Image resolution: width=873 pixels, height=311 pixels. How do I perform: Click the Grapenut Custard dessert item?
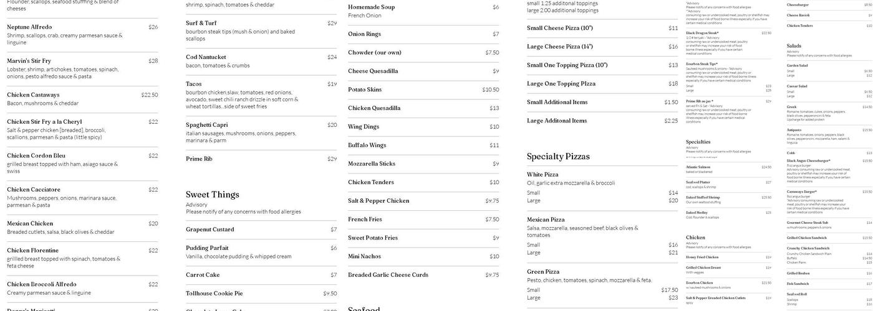(210, 230)
